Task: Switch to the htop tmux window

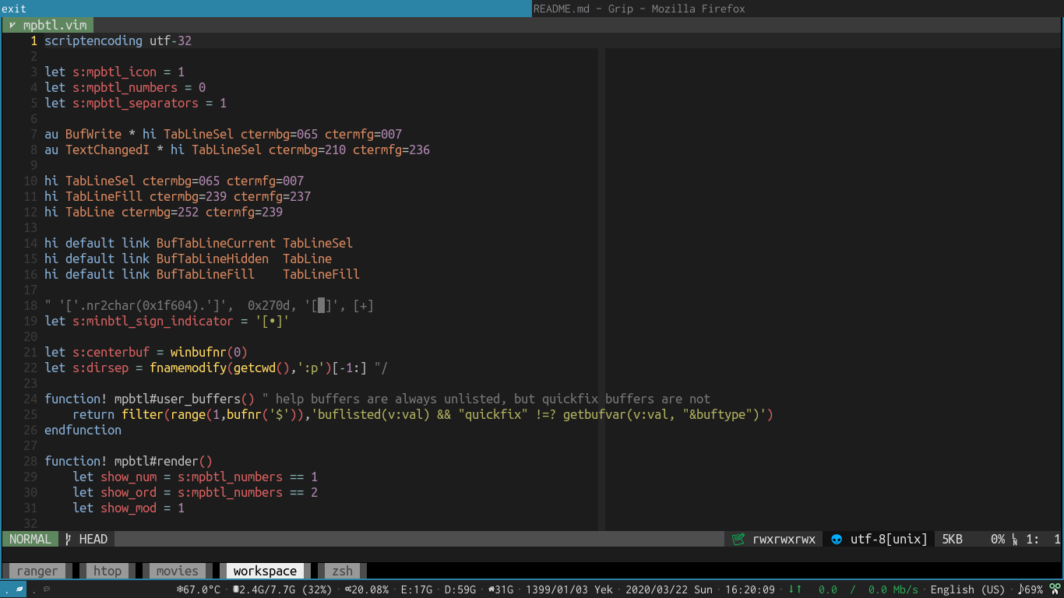Action: (x=107, y=571)
